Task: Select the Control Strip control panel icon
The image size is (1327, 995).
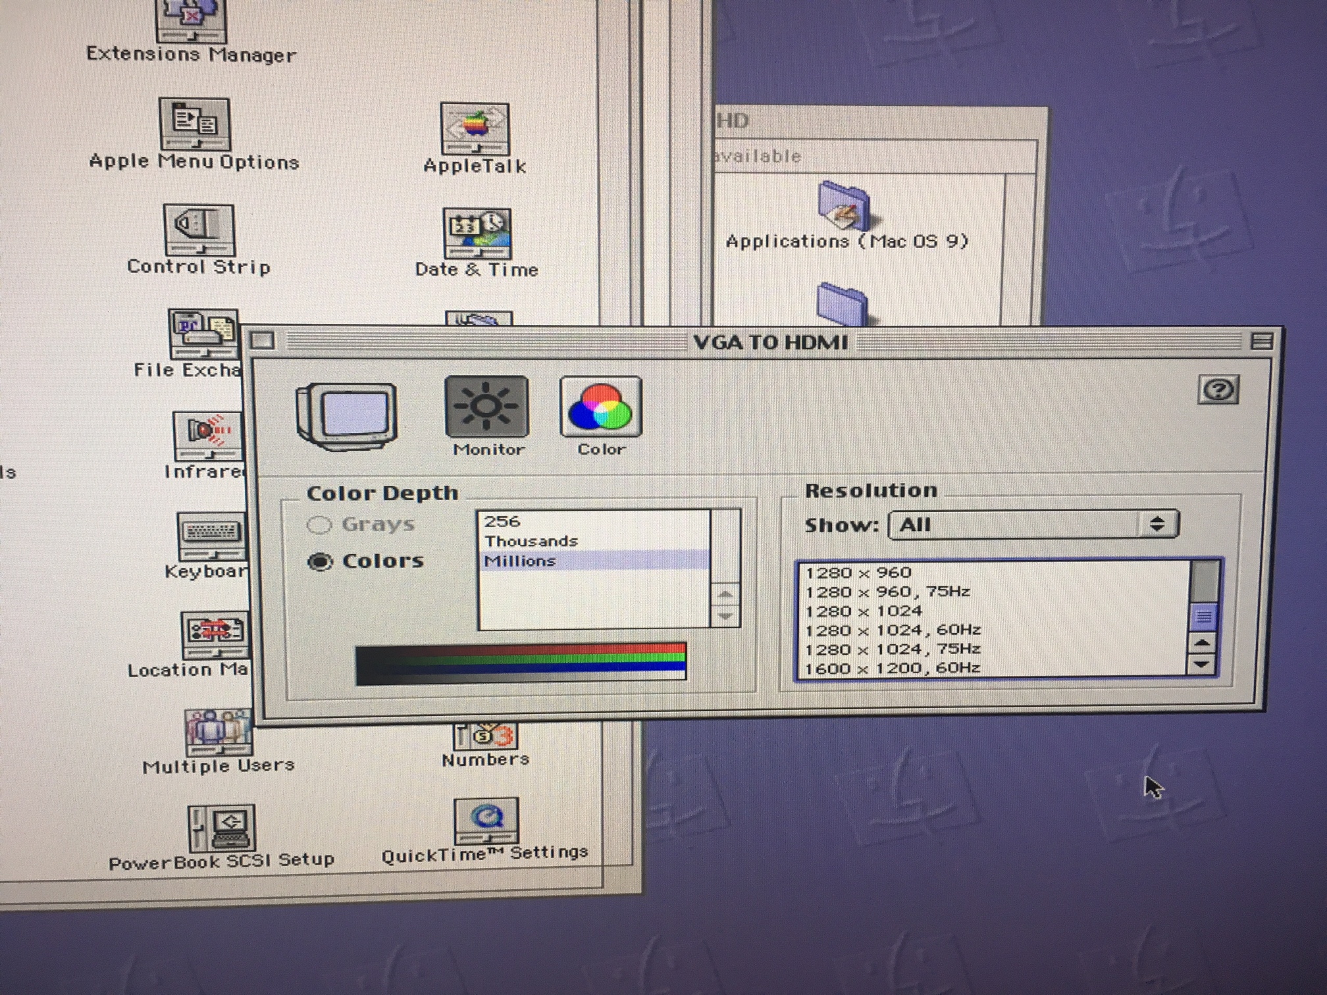Action: (199, 230)
